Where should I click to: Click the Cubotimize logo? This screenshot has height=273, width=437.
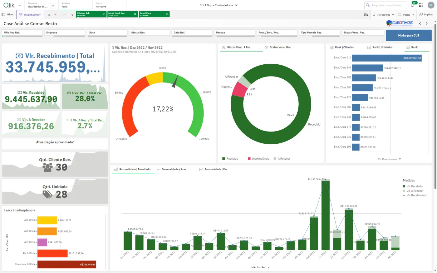[400, 23]
